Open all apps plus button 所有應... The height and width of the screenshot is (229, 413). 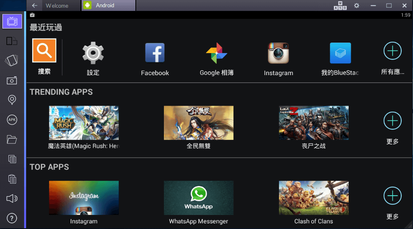(393, 51)
